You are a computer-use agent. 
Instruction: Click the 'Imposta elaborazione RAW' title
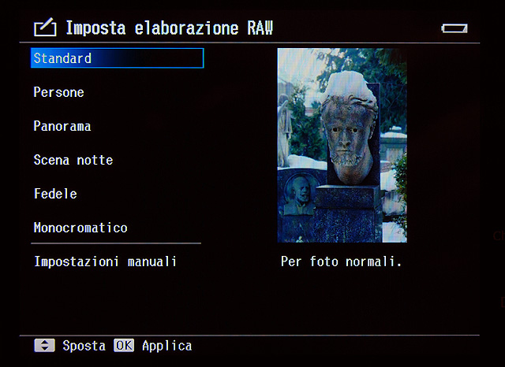pyautogui.click(x=170, y=28)
